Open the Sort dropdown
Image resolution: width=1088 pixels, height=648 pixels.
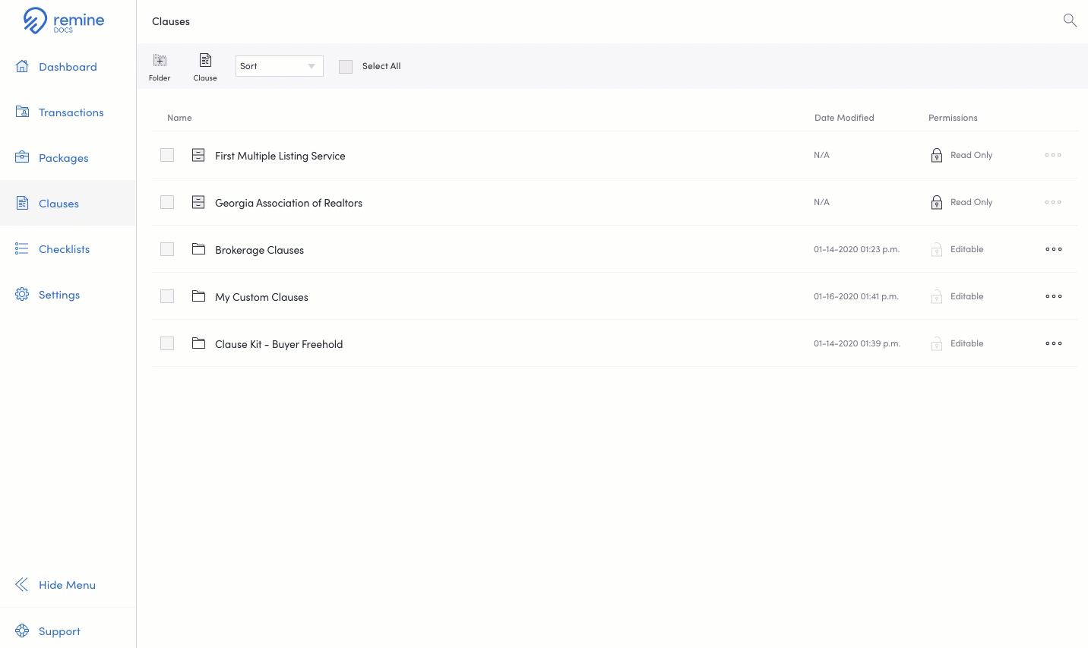pyautogui.click(x=280, y=66)
